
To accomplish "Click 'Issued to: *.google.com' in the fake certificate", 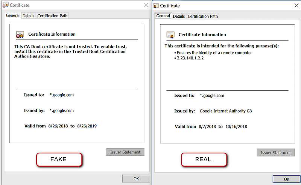I will click(49, 95).
